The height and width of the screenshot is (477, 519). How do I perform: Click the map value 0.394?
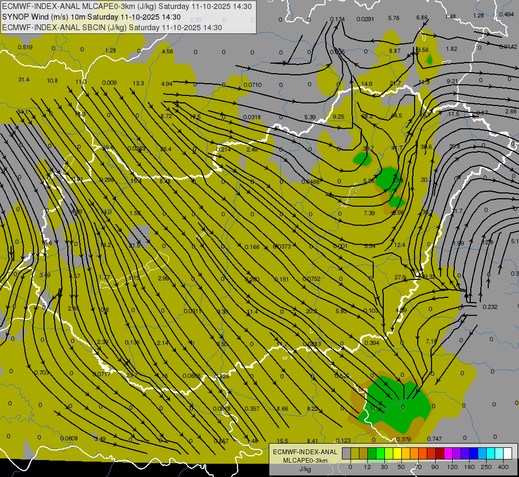tap(372, 343)
